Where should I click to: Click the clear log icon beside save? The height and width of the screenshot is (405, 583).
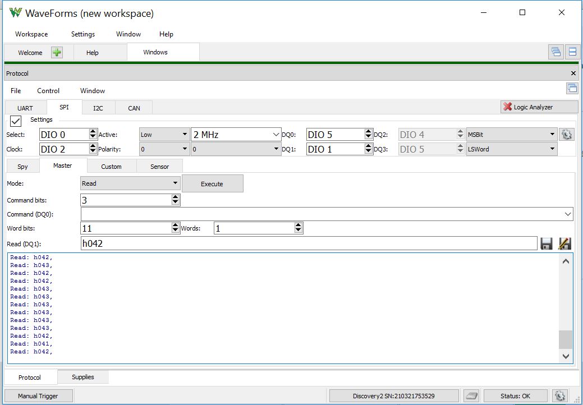(564, 243)
